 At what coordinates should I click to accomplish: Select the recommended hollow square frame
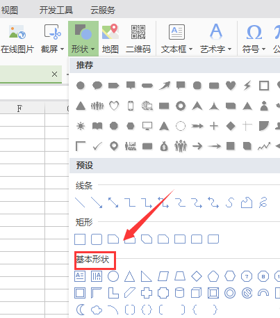(x=264, y=86)
